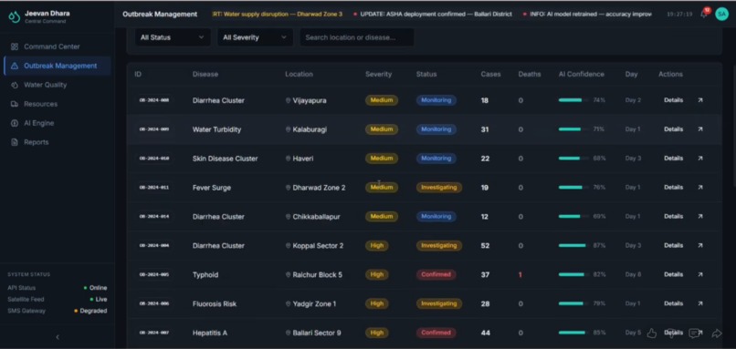
Task: Click the Monitoring badge in Vijayapura row
Action: click(436, 100)
